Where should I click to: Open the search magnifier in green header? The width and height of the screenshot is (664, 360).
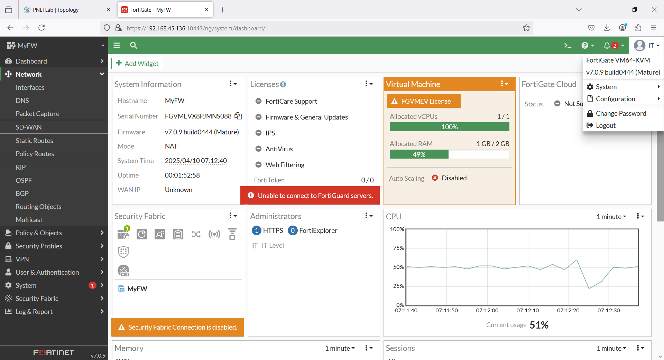click(133, 45)
